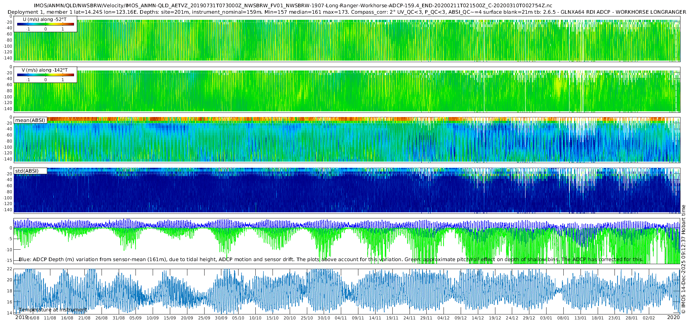Select the 'U (m/s) along -52°T' label

click(x=45, y=19)
